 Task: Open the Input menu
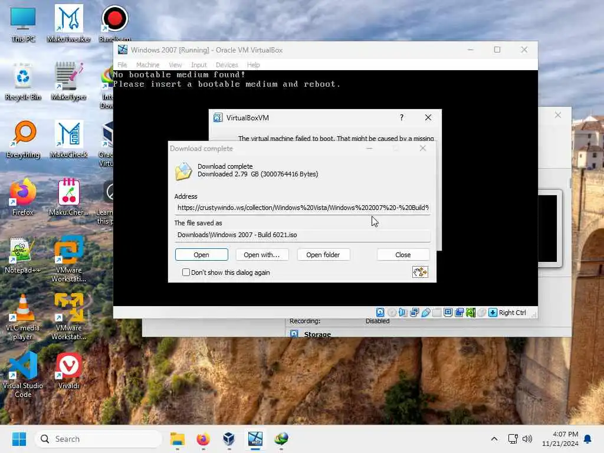pos(199,65)
